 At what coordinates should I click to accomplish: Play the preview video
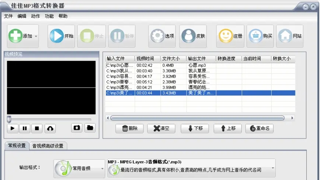(x=12, y=128)
